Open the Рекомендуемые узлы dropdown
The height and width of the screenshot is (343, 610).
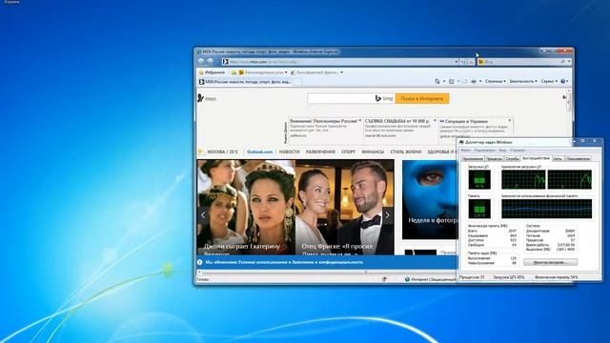click(263, 72)
